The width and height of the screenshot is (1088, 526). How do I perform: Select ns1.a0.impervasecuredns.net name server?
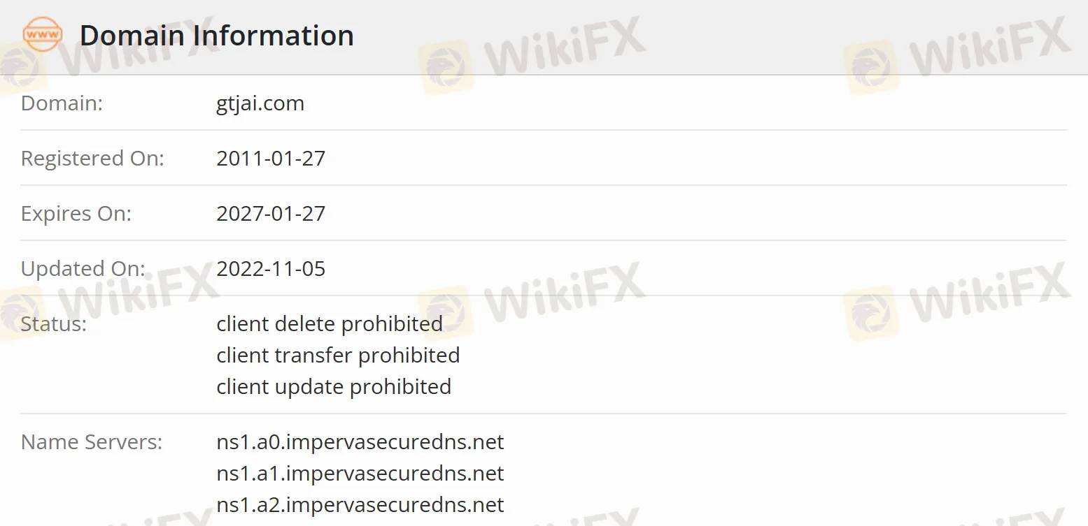(360, 442)
